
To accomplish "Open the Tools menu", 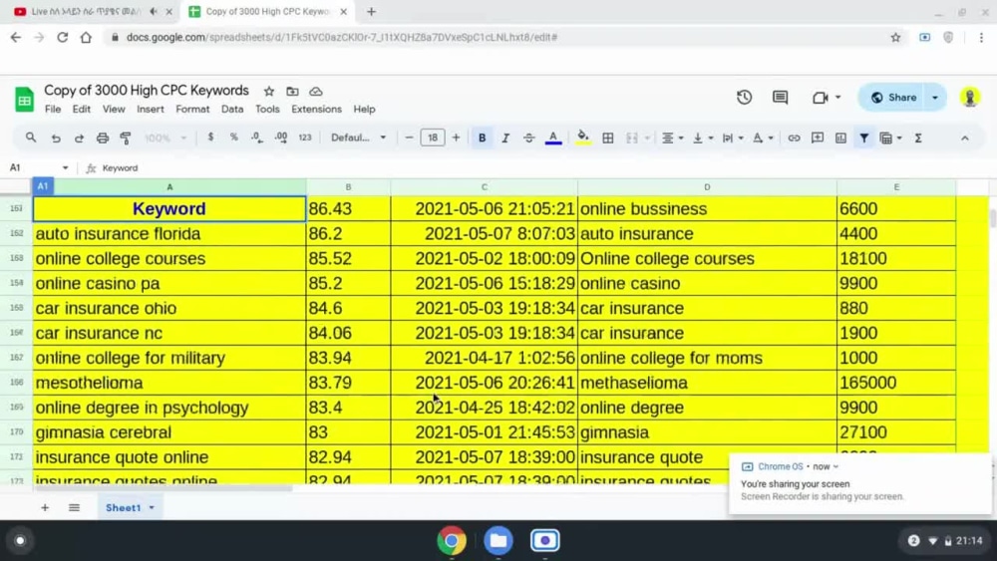I will (x=267, y=110).
